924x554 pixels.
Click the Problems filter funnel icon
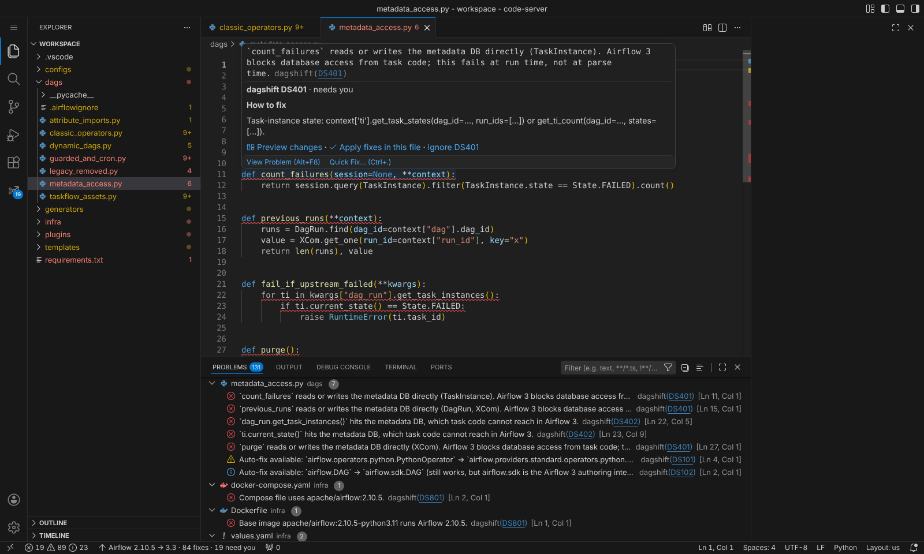668,368
